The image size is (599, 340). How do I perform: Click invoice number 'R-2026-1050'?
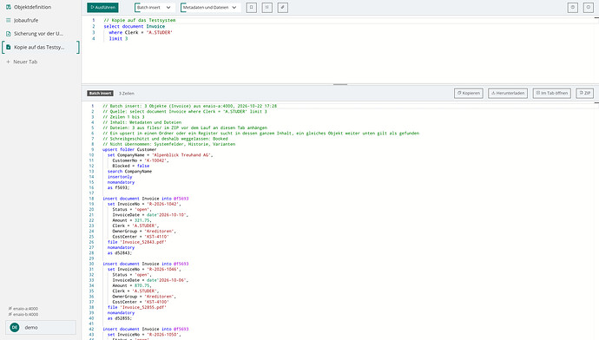pos(163,335)
